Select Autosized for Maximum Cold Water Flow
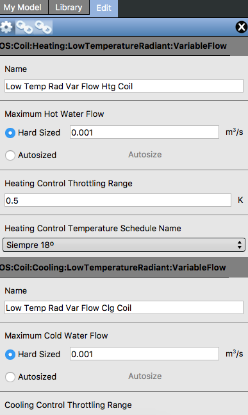 point(10,377)
